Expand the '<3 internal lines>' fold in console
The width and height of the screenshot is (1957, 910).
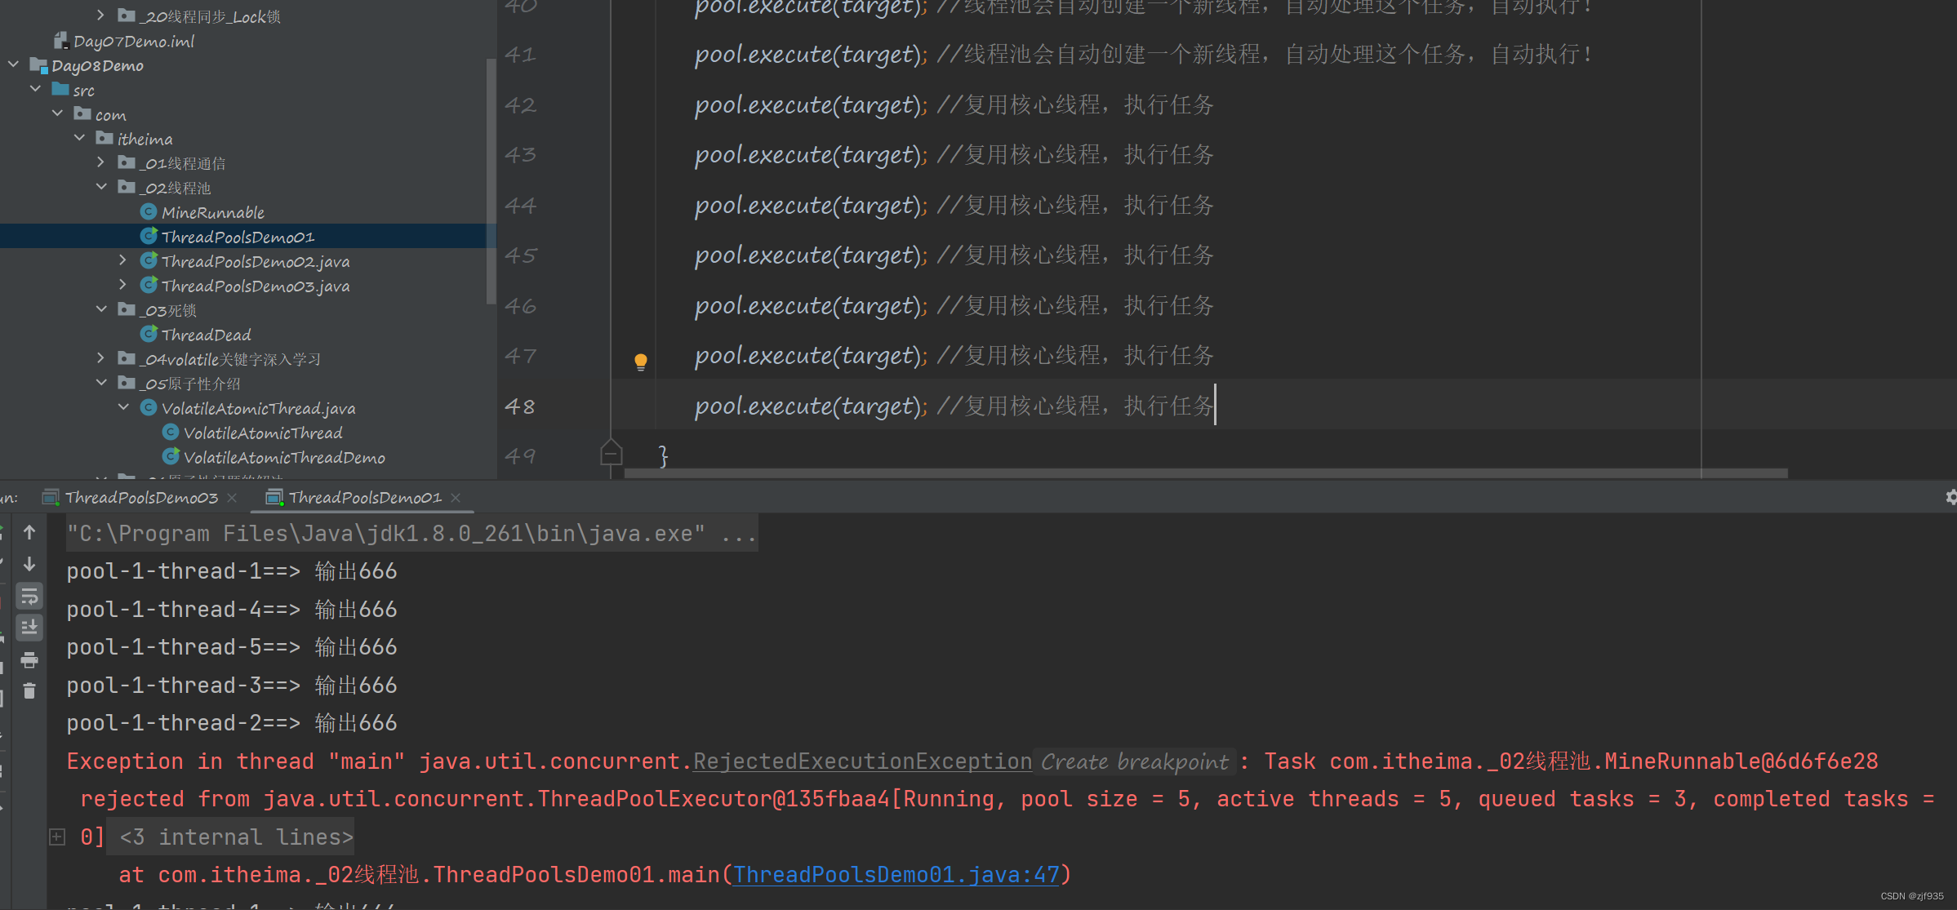57,837
